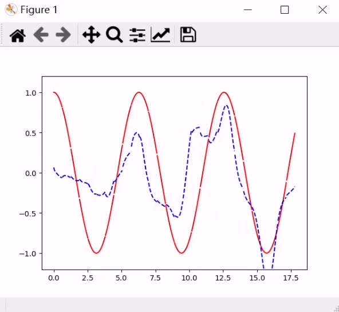Image resolution: width=339 pixels, height=312 pixels.
Task: Click the red cosine curve's first minimum
Action: coord(96,253)
